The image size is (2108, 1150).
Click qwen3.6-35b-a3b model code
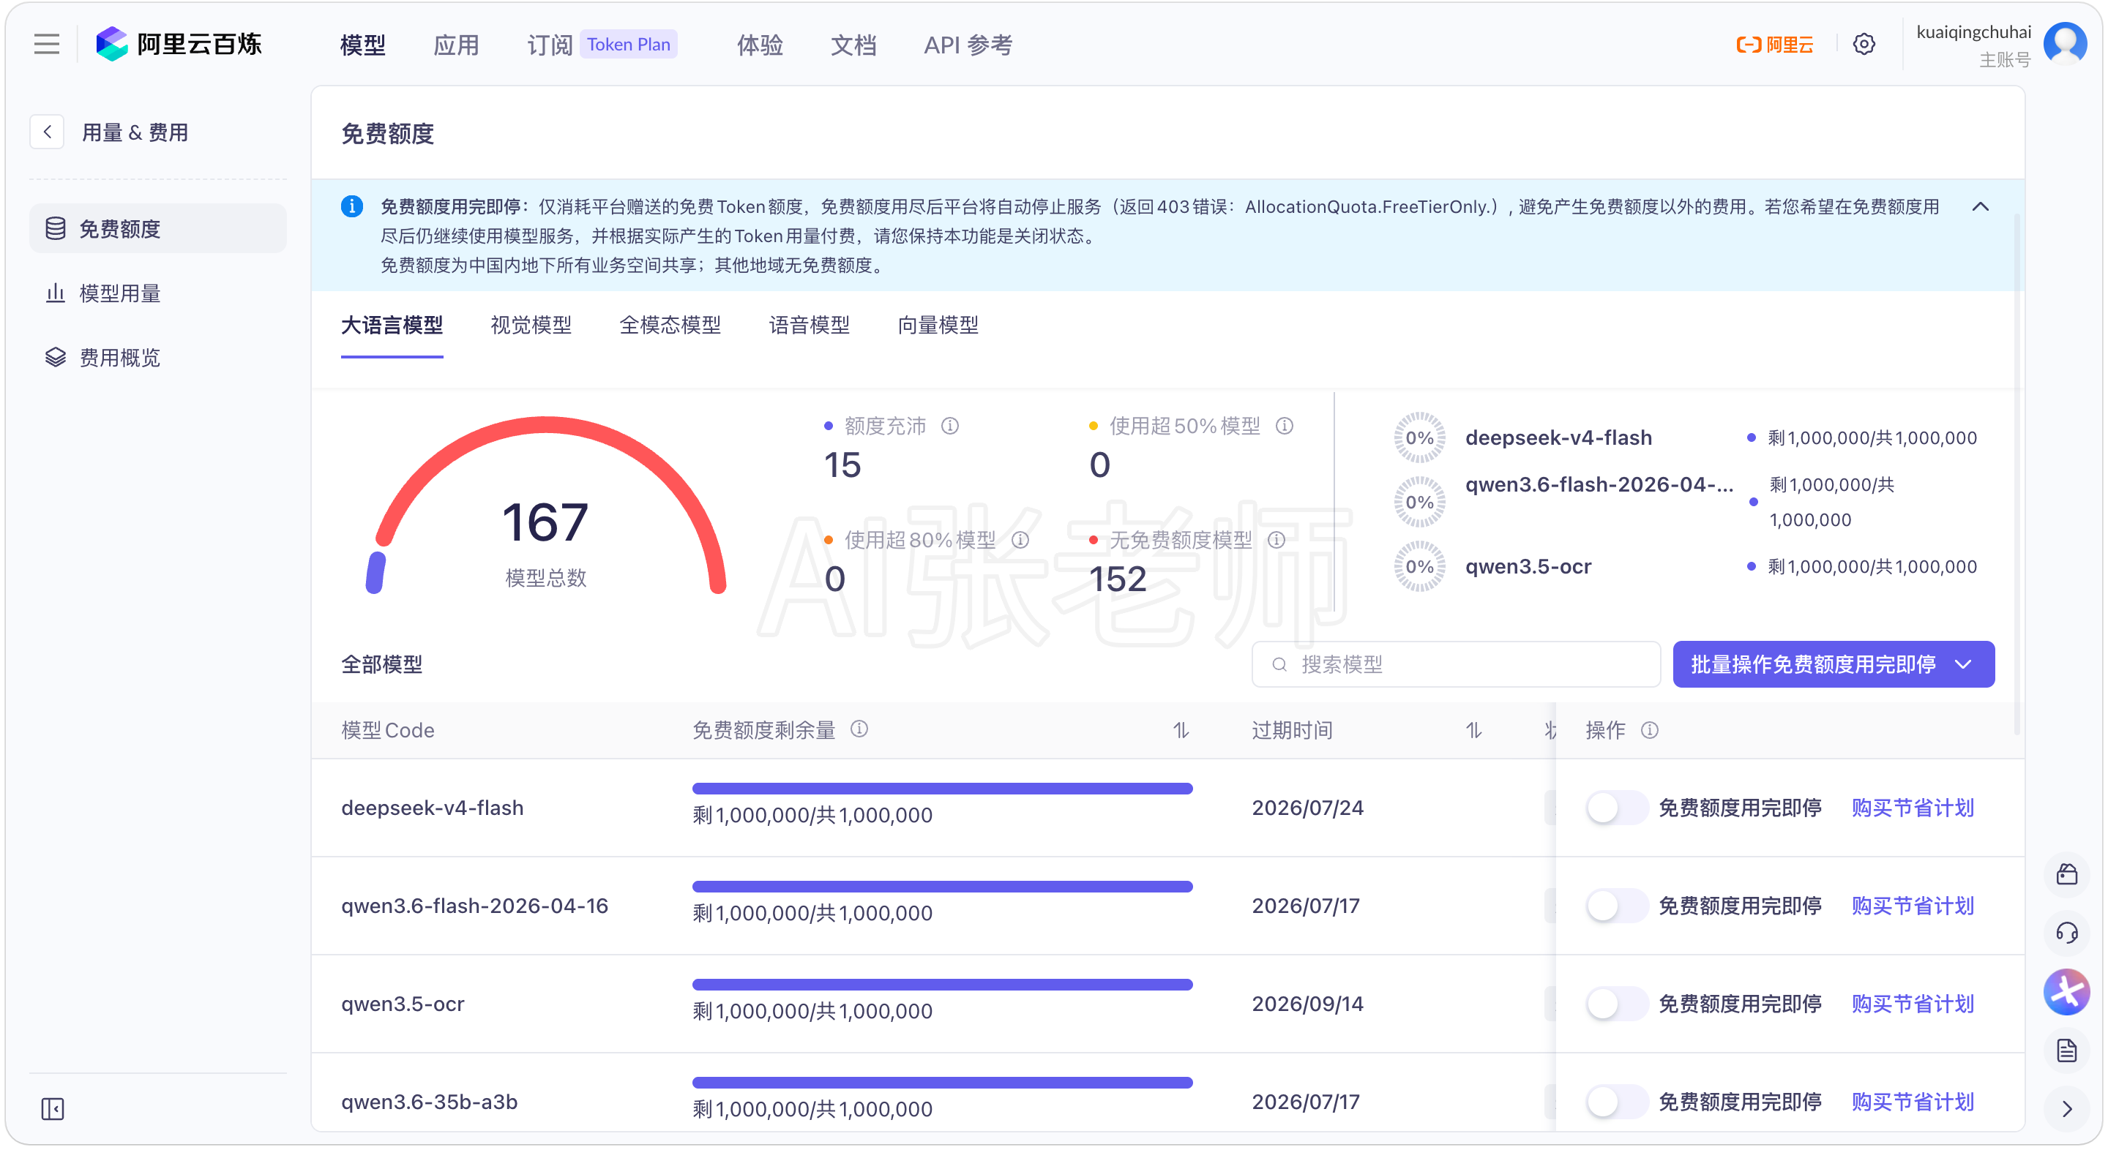[430, 1101]
